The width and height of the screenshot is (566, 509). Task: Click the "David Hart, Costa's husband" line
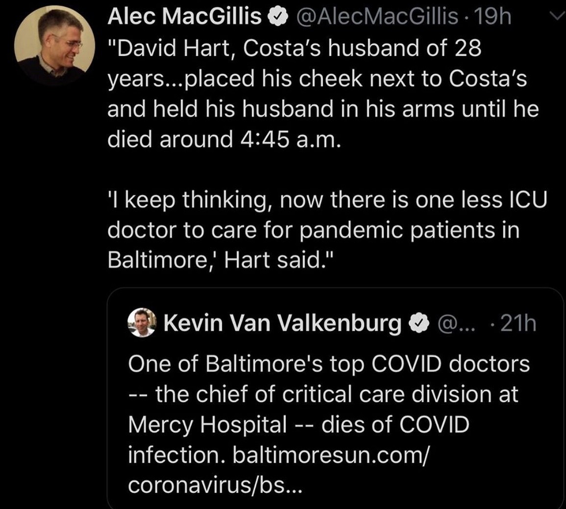point(294,48)
